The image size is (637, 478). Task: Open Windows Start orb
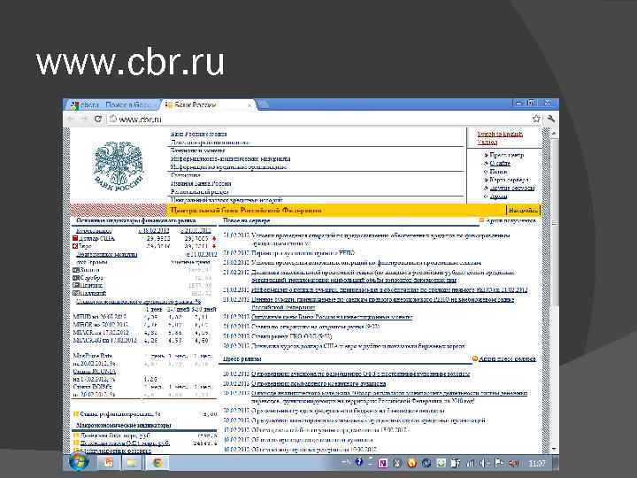coord(80,463)
